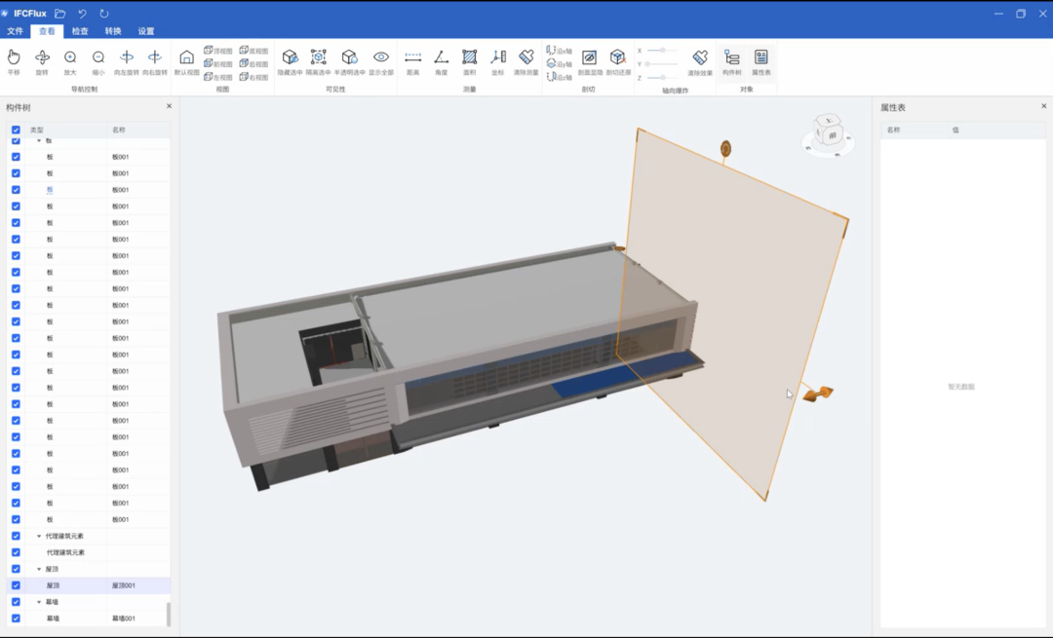Switch to 后视图 back view
This screenshot has width=1053, height=638.
coord(253,63)
